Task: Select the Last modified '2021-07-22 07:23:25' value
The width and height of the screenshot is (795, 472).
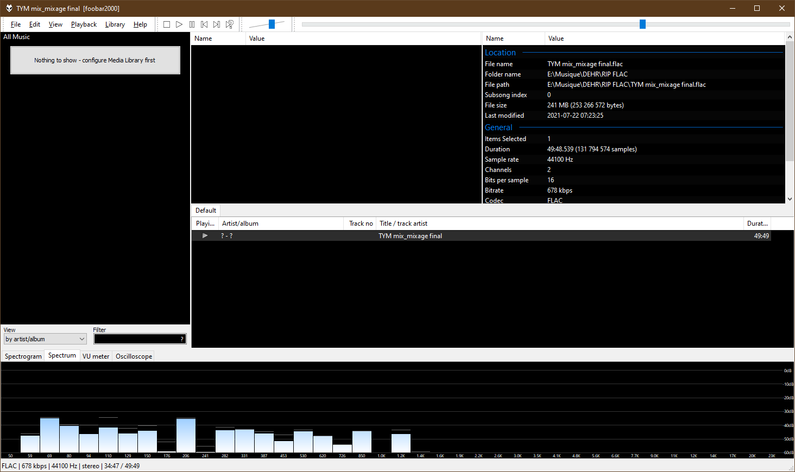Action: (575, 116)
